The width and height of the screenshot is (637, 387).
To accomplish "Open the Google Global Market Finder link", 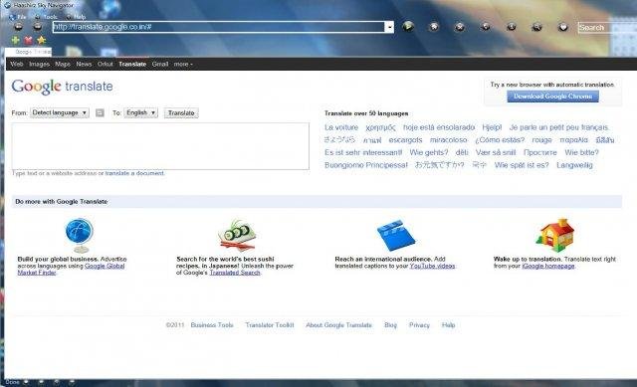I will 71,270.
